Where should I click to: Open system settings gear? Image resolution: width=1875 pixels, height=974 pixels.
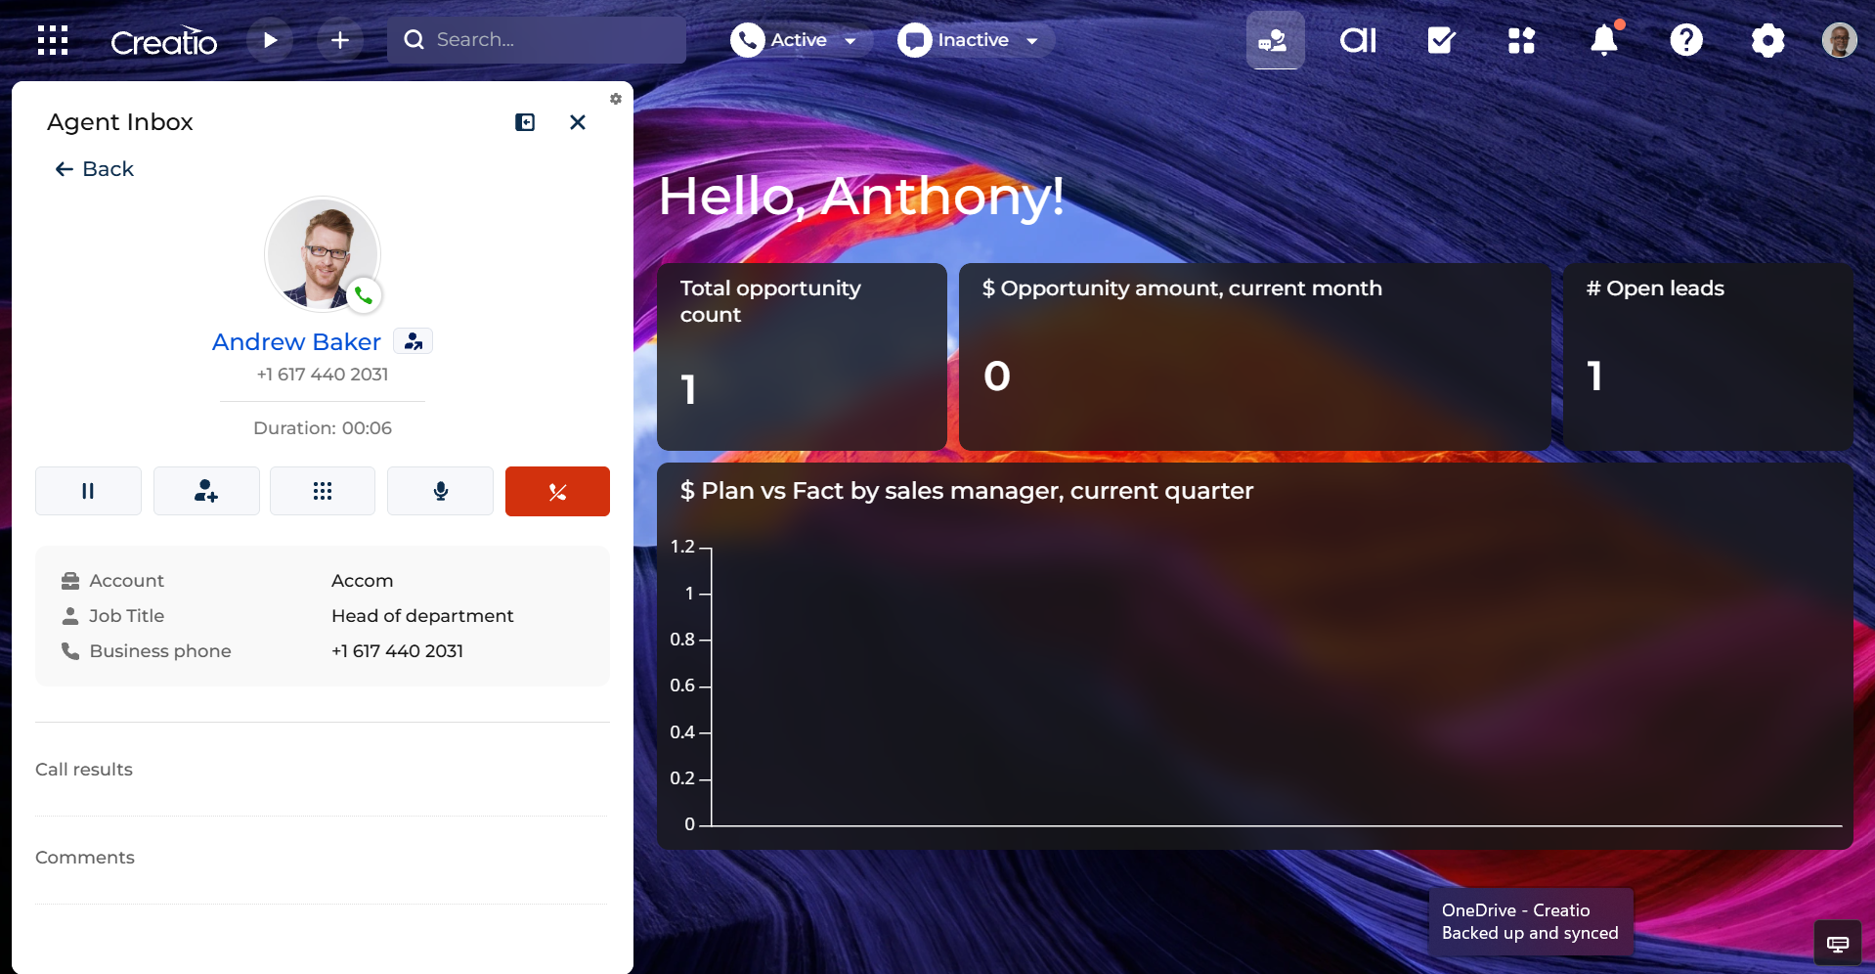point(1767,40)
